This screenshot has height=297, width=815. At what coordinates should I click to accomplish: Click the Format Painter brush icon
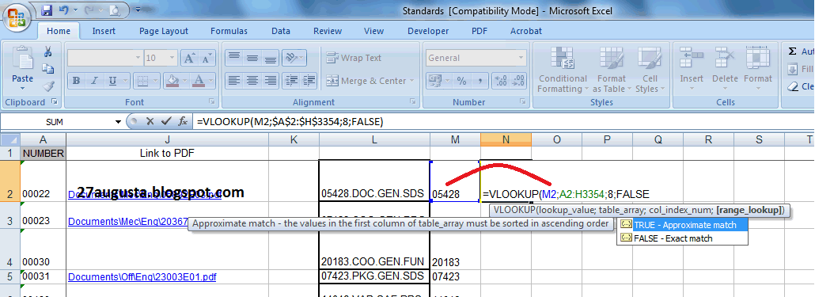48,85
